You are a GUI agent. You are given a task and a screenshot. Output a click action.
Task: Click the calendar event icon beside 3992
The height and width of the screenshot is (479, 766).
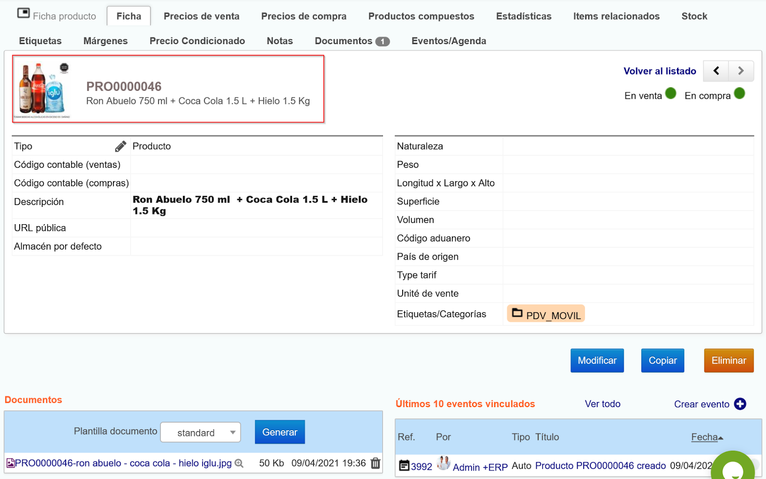pyautogui.click(x=405, y=466)
